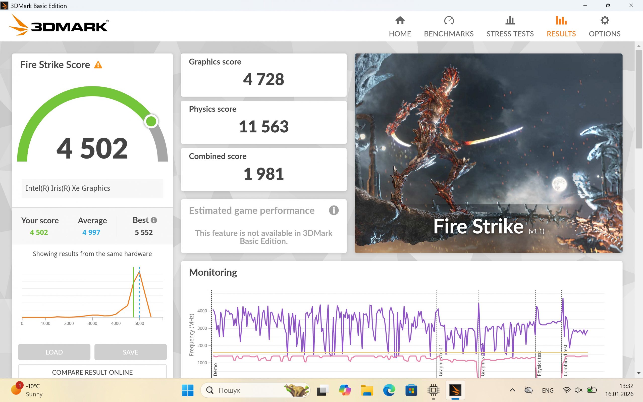Screen dimensions: 643x402
Task: Click the 3DMark logo
Action: tap(59, 26)
